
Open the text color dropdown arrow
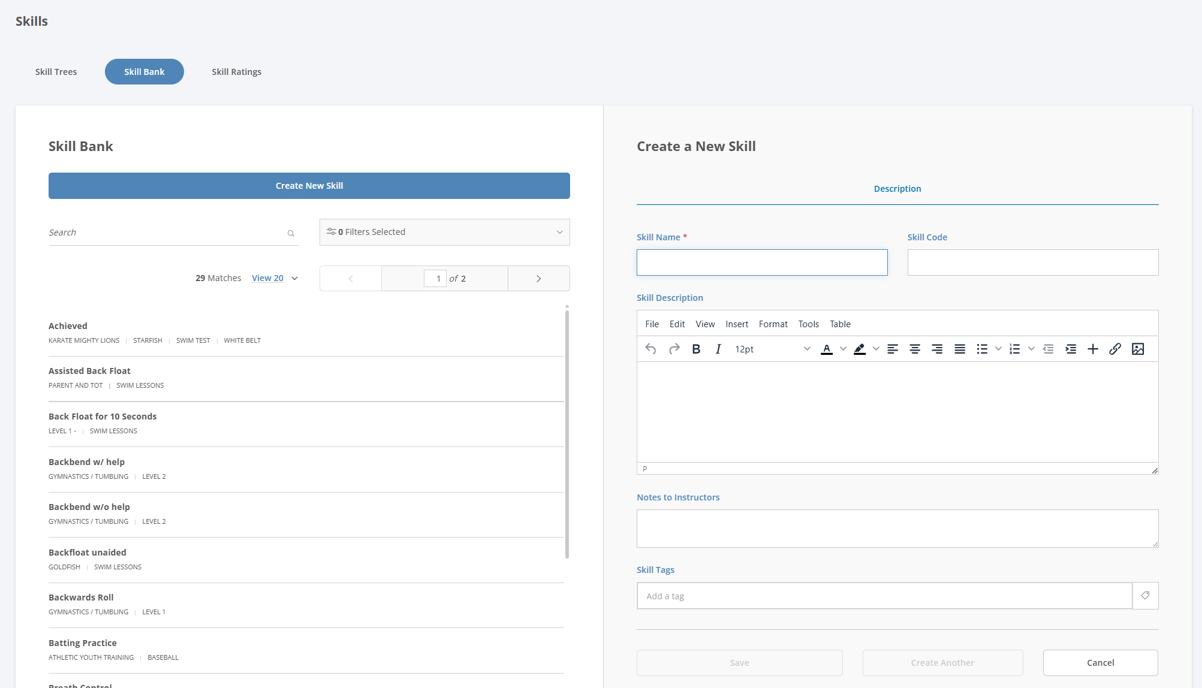pos(843,349)
